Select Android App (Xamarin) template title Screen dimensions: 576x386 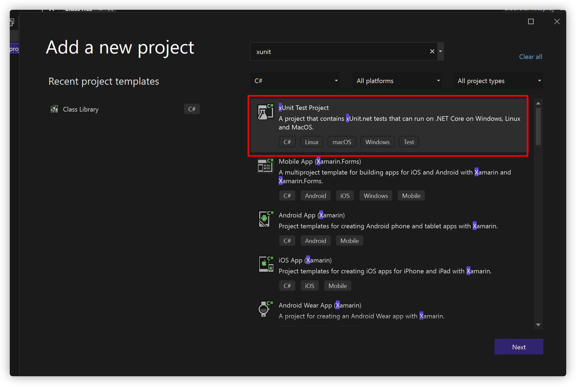click(x=312, y=215)
